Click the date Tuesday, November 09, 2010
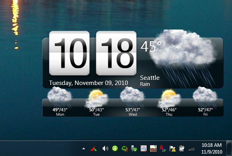This screenshot has width=232, height=156. pyautogui.click(x=89, y=83)
